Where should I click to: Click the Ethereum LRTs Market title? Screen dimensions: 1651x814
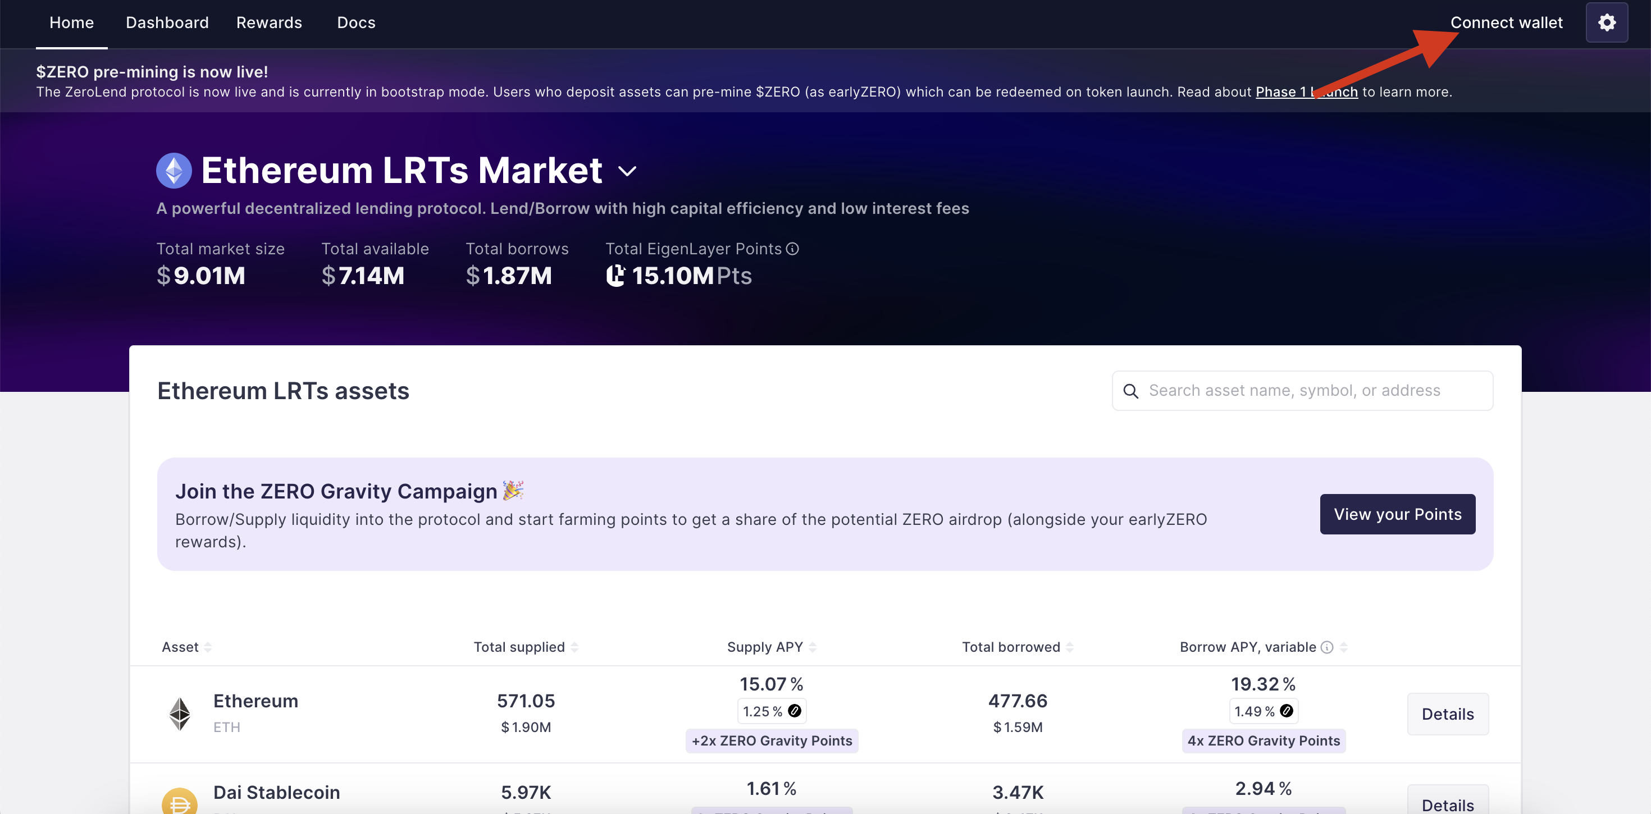[402, 171]
